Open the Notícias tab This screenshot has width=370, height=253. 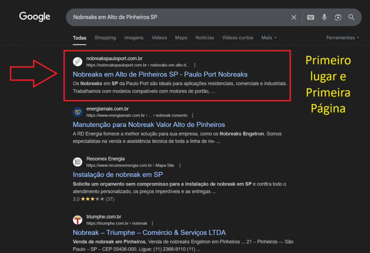pyautogui.click(x=205, y=38)
